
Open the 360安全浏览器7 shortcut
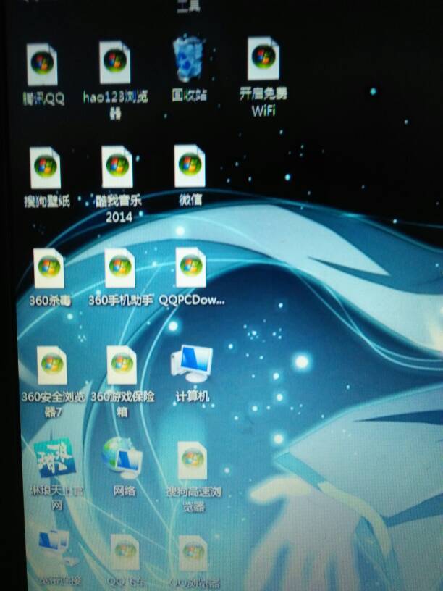pos(52,366)
